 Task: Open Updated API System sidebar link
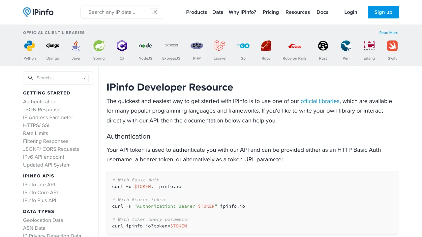pos(47,165)
